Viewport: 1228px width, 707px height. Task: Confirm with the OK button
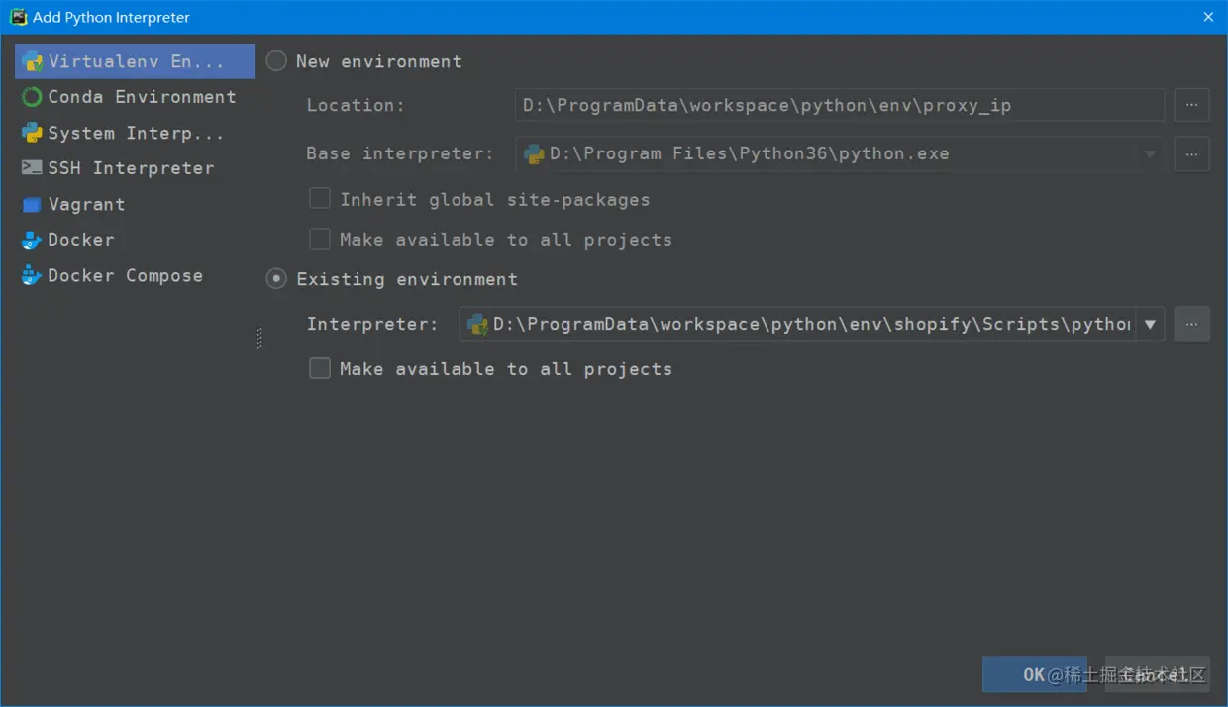pos(1034,674)
